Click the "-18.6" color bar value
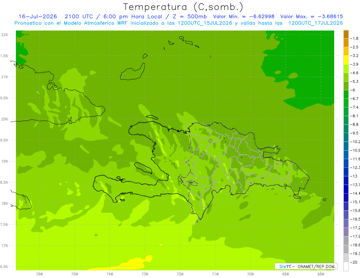360x278 pixels. [355, 245]
